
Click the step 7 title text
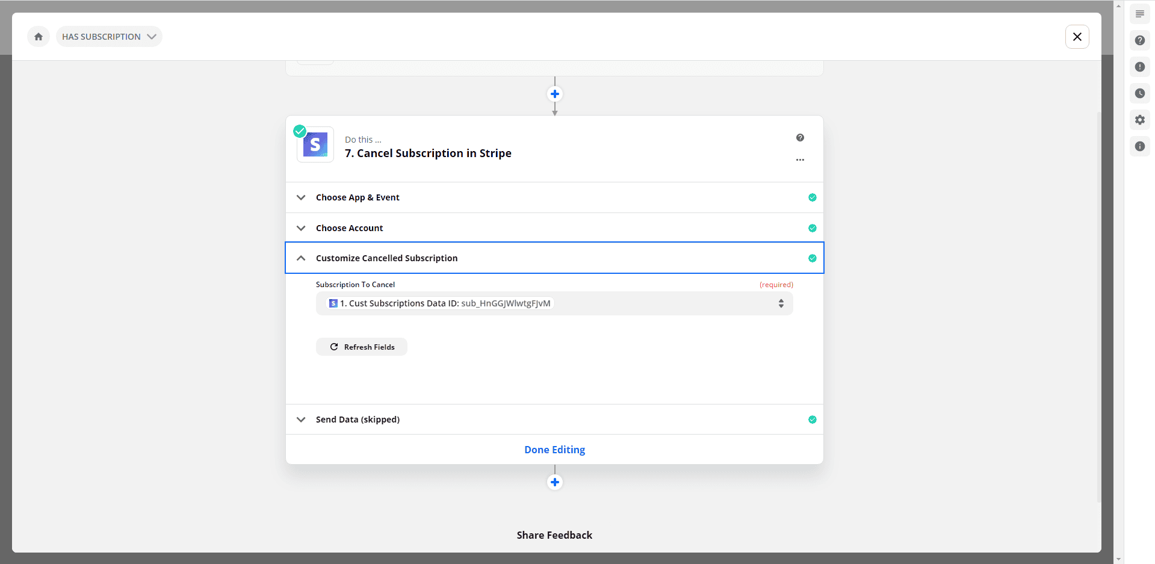coord(428,153)
